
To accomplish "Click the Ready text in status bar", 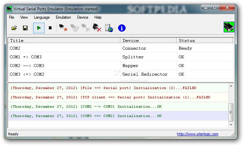I will (13, 134).
